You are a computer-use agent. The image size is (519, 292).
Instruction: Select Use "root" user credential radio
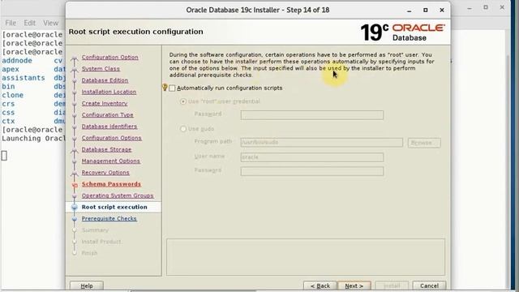click(183, 101)
